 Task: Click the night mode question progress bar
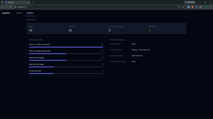tap(66, 54)
